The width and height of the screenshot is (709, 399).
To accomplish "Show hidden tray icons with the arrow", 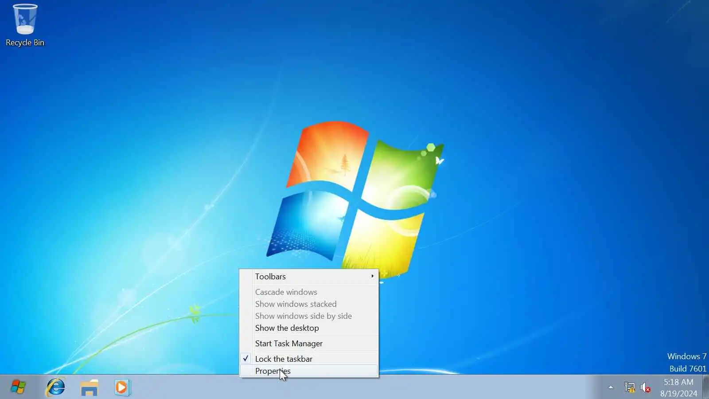I will tap(611, 387).
